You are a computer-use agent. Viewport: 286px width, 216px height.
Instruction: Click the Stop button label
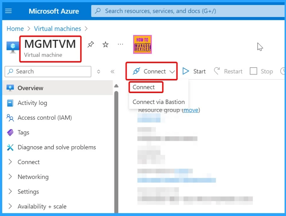click(x=267, y=71)
